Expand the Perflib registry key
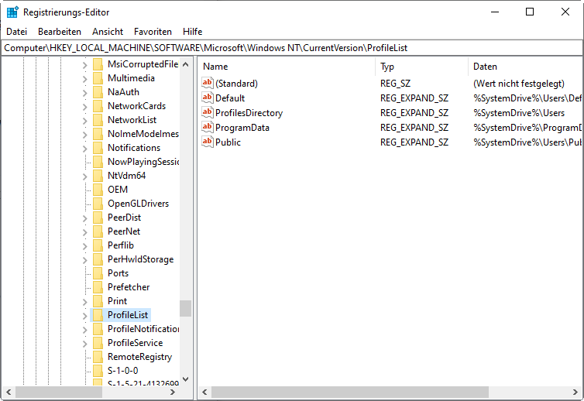This screenshot has height=401, width=584. 85,245
